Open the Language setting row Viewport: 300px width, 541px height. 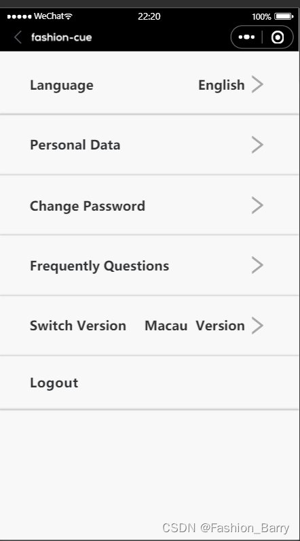pos(149,84)
